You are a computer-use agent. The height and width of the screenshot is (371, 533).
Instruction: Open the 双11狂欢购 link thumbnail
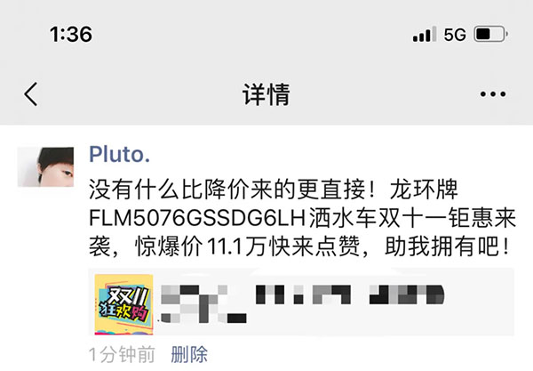[123, 304]
